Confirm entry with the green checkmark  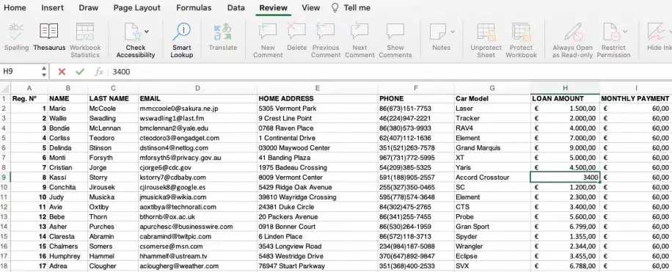pyautogui.click(x=80, y=72)
